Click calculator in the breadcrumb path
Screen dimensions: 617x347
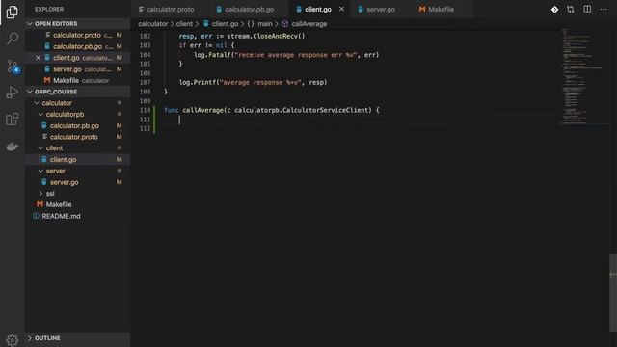tap(152, 24)
